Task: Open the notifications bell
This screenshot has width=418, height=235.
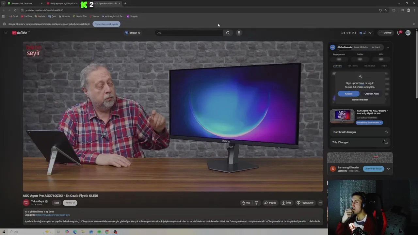Action: click(399, 33)
